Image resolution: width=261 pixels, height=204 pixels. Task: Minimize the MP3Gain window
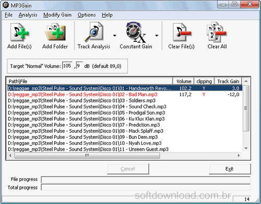[x=223, y=4]
